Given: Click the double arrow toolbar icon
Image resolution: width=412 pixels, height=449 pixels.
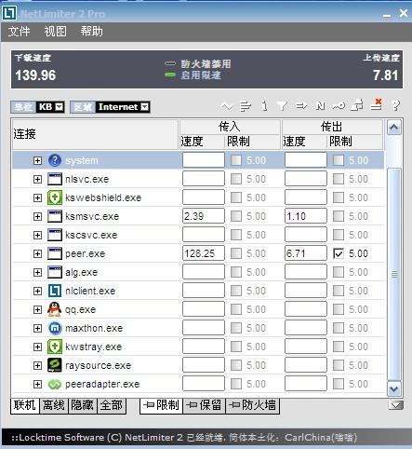Looking at the screenshot, I should (x=301, y=106).
